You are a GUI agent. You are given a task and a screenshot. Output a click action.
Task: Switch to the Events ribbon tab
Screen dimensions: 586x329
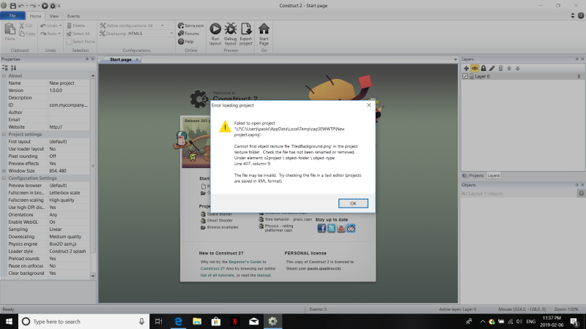pos(73,16)
